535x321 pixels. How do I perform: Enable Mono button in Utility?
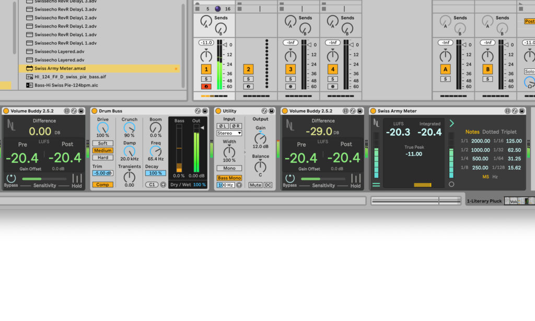point(229,169)
